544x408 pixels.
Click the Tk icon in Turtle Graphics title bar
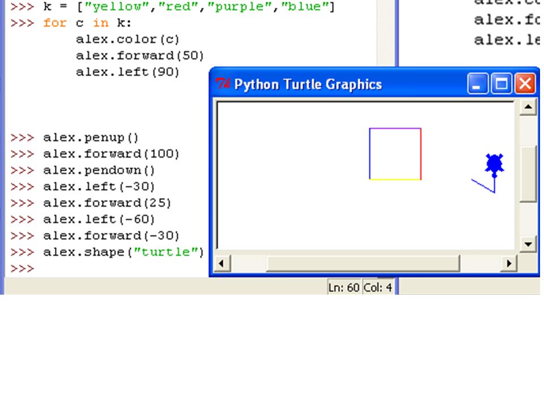pos(222,84)
